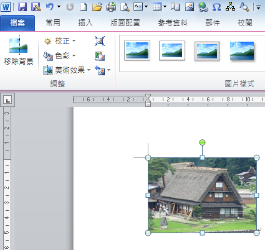Click the tab selector box beside ruler
This screenshot has width=265, height=250.
(7, 100)
